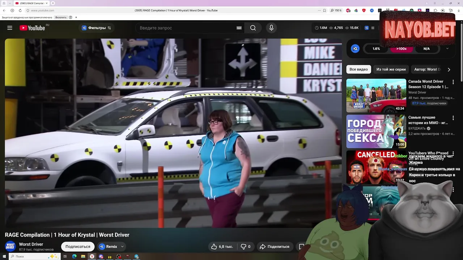Switch to Yandex Browser on the taskbar

(92, 256)
